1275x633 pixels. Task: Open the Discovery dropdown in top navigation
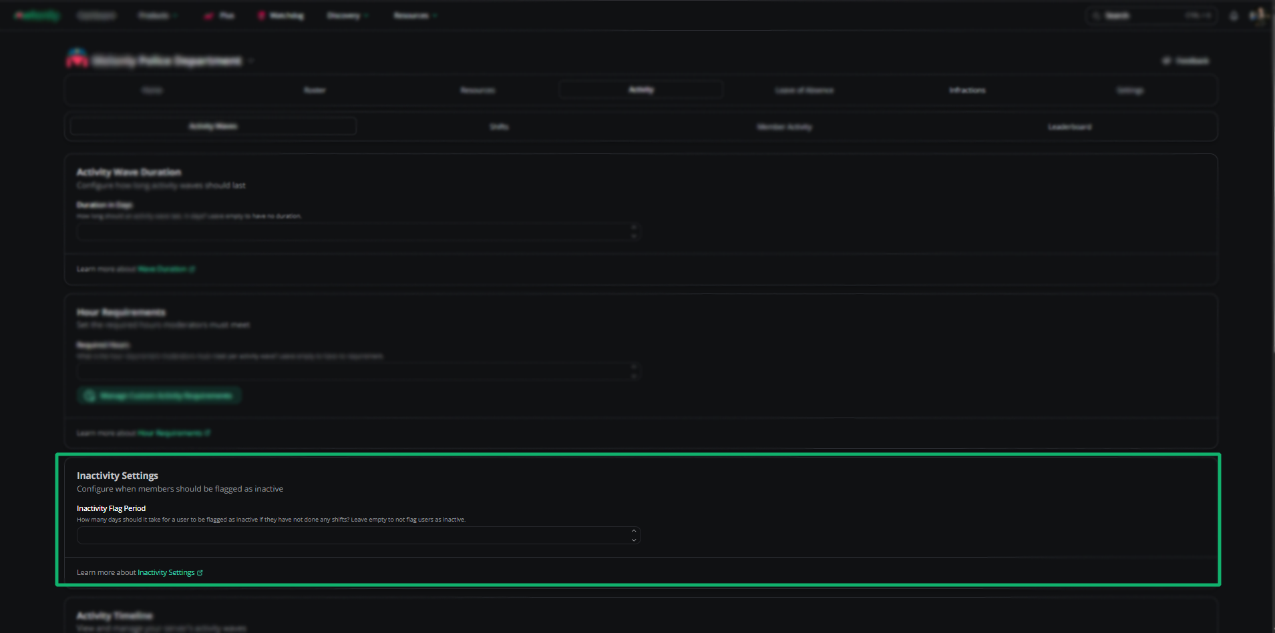(x=347, y=15)
